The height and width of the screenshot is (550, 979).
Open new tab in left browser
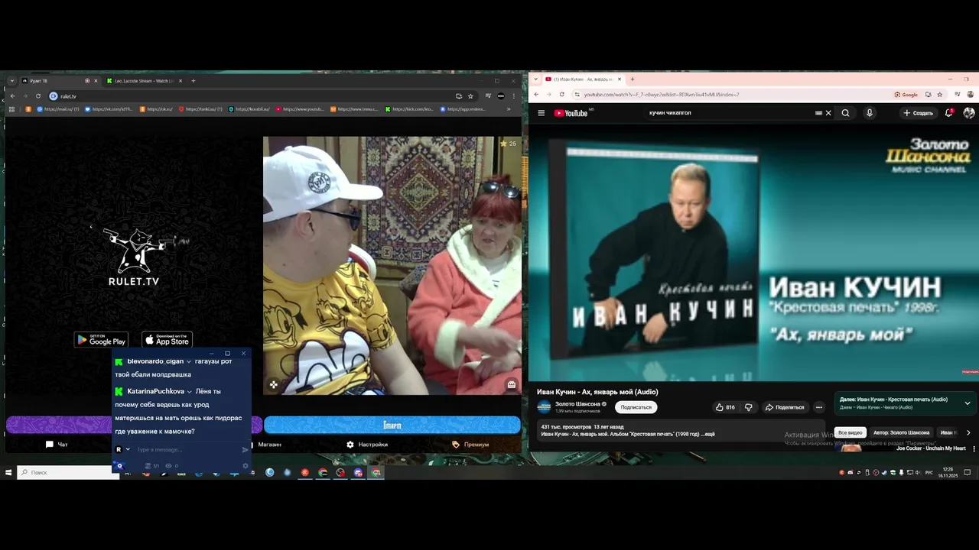click(x=194, y=81)
